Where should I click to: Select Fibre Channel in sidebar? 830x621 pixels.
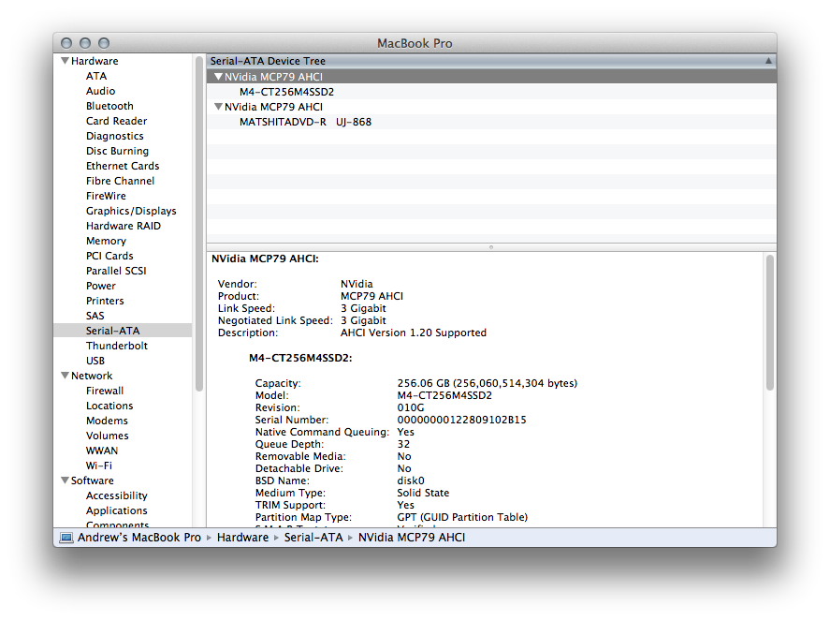120,181
